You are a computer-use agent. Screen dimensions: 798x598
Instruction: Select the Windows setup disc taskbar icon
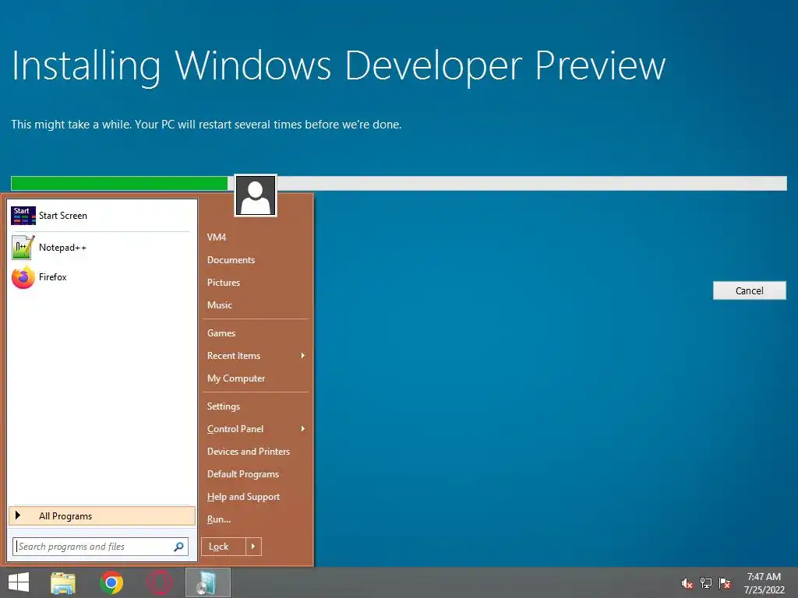pos(207,582)
